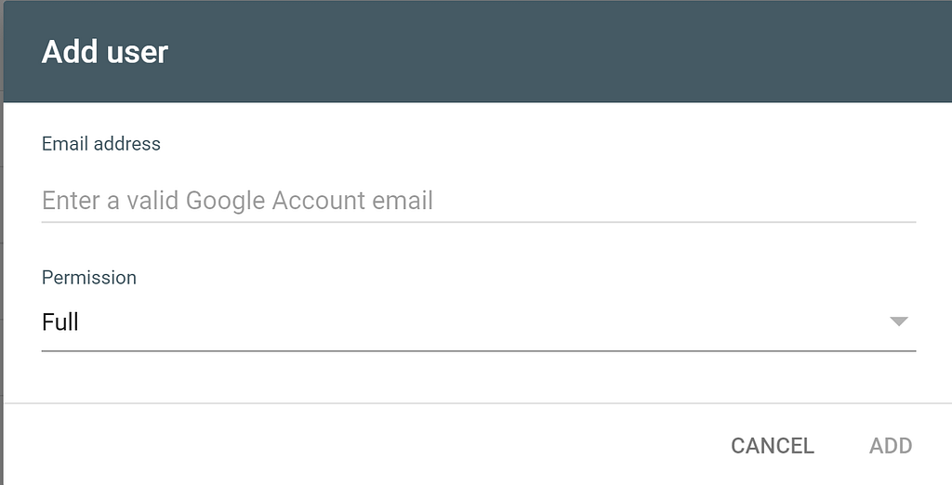Image resolution: width=952 pixels, height=485 pixels.
Task: Click the 'Add user' dialog title
Action: point(104,51)
